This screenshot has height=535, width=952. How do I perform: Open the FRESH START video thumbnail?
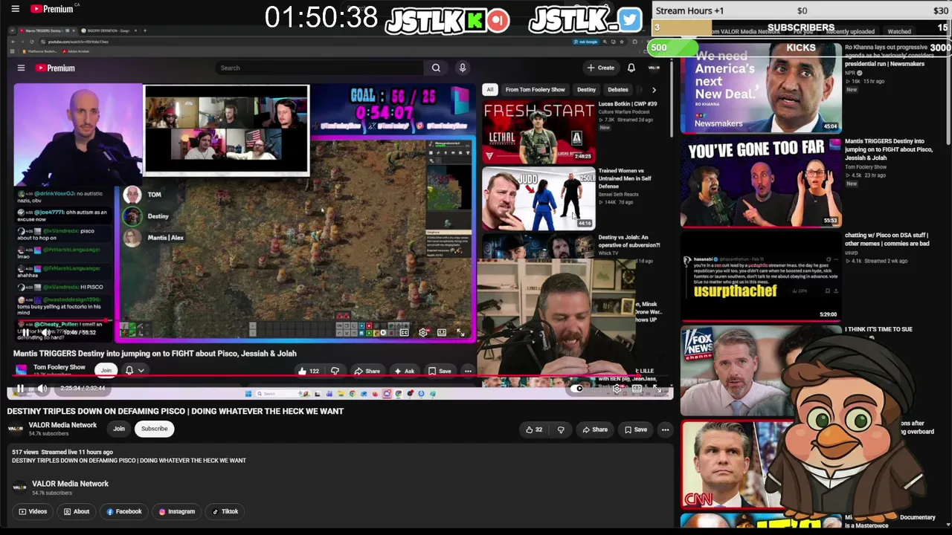[538, 132]
